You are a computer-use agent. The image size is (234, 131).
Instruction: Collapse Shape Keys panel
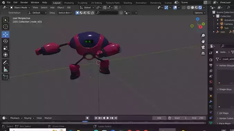217,89
